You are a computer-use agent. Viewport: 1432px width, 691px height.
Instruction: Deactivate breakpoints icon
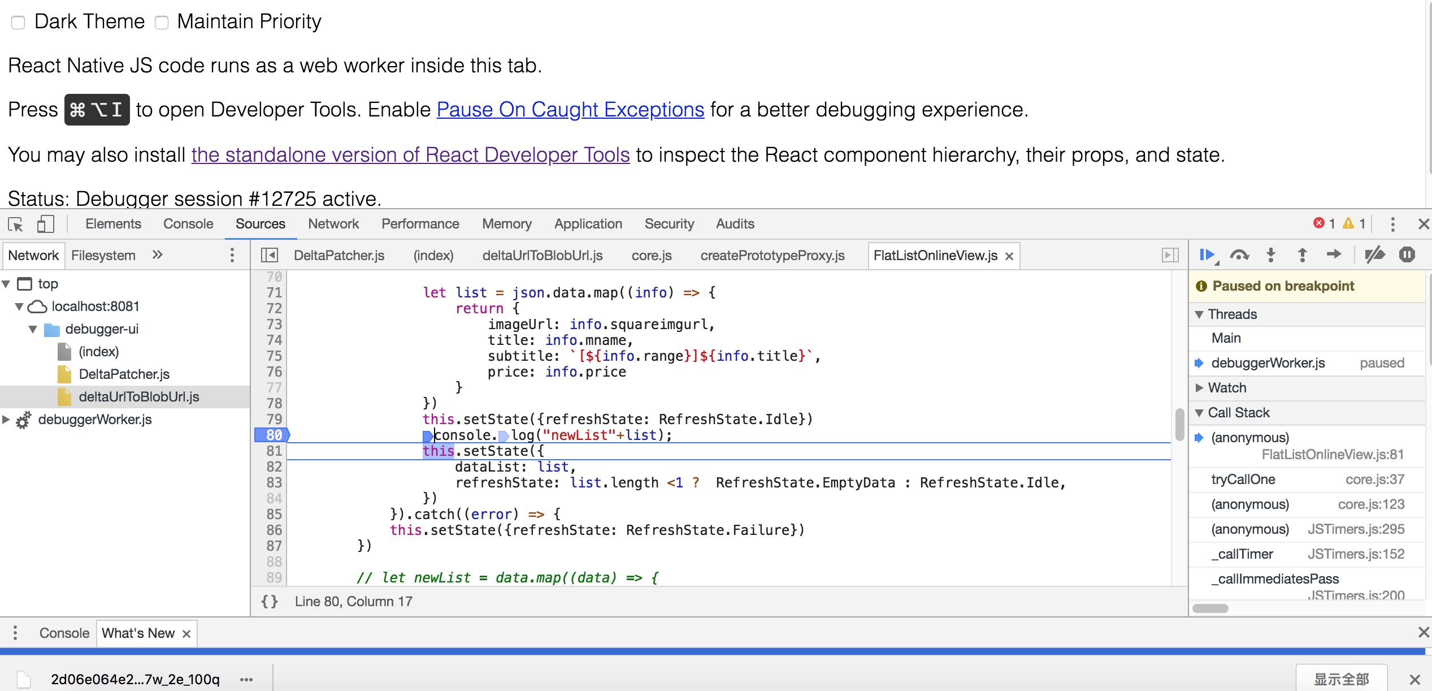[1374, 255]
